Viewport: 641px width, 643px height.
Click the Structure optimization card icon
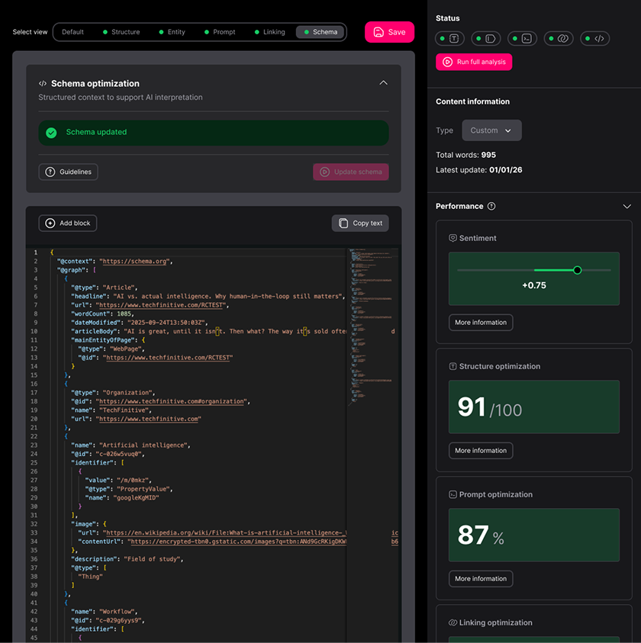click(x=453, y=367)
